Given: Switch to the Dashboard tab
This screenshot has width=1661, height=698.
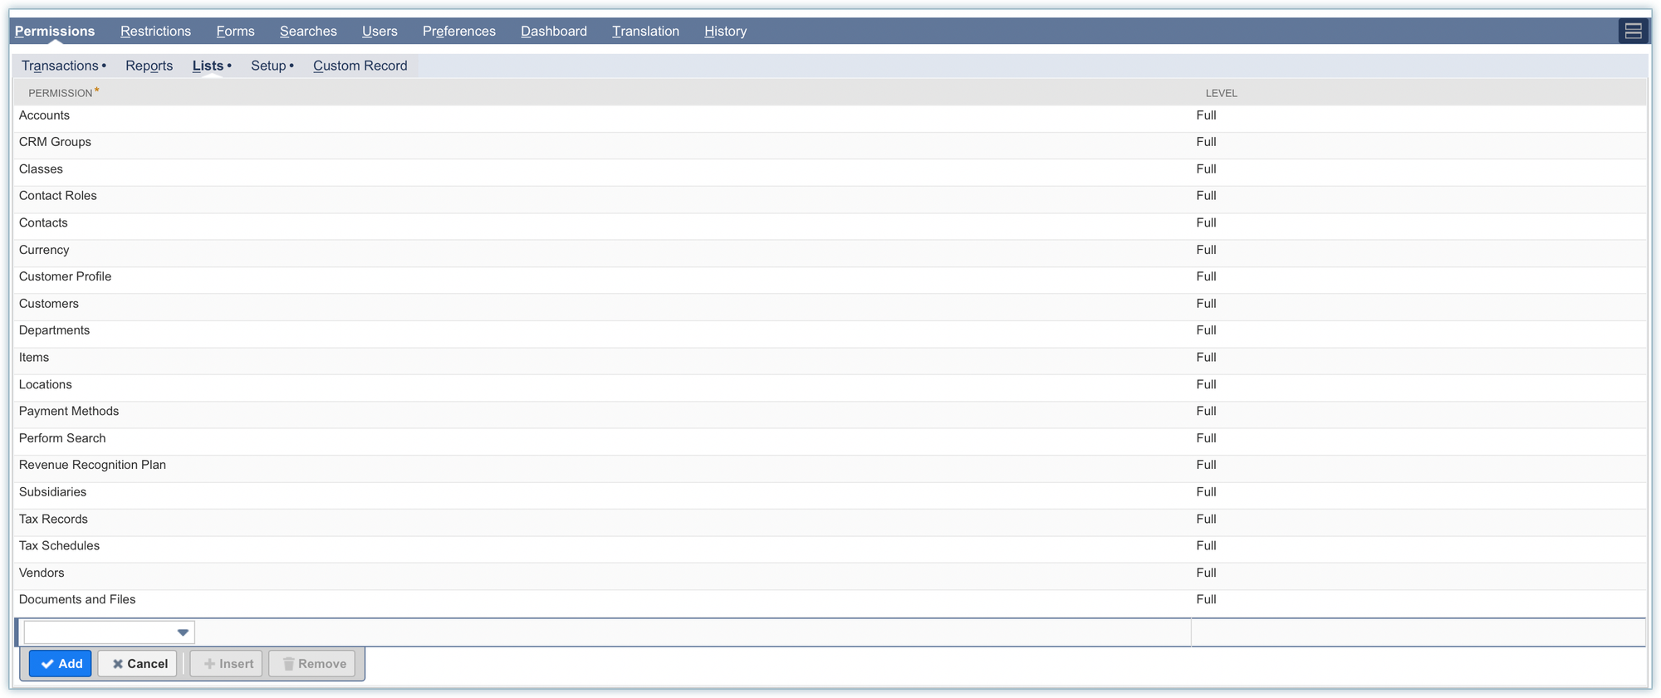Looking at the screenshot, I should coord(554,31).
